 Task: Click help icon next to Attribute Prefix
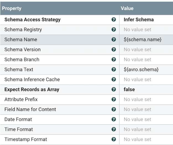coord(113,99)
